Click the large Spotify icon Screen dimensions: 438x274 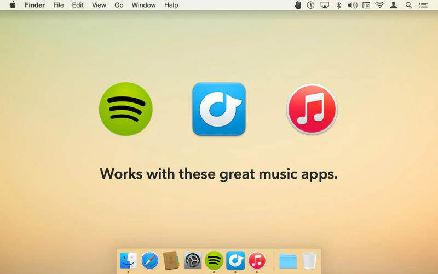[x=126, y=109]
